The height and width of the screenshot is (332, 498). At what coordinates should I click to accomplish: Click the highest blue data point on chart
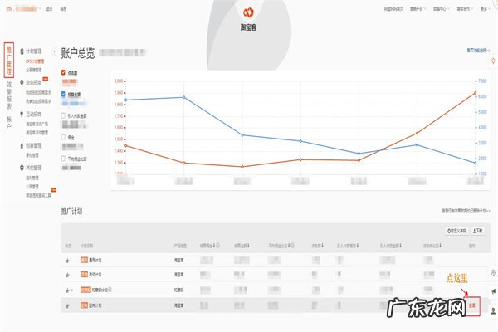(x=184, y=97)
